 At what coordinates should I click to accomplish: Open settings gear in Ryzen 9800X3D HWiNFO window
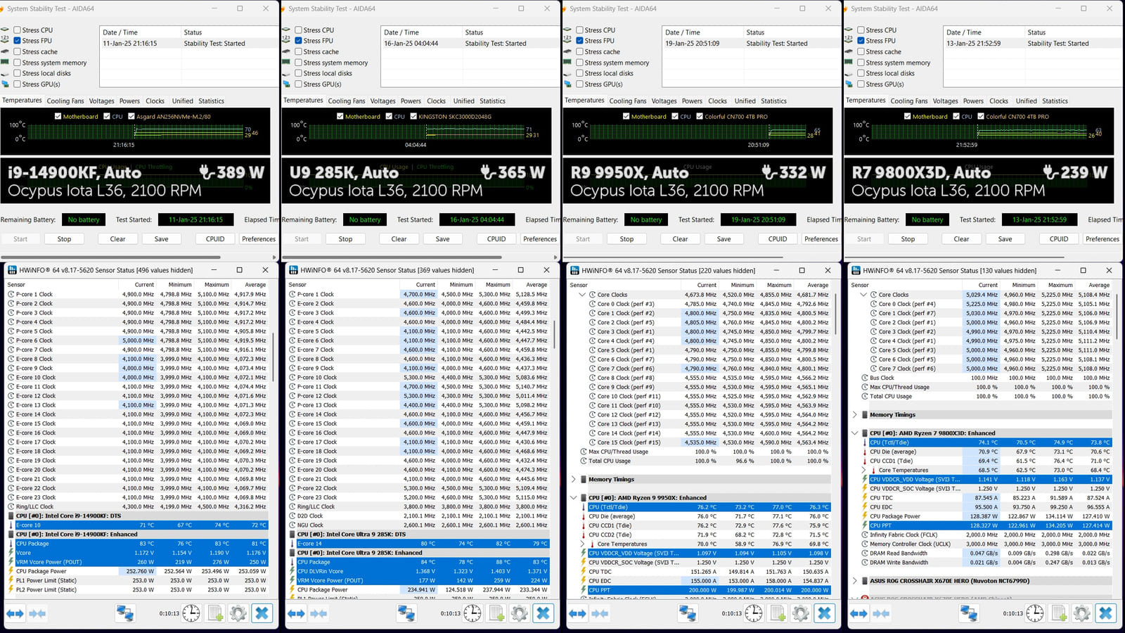coord(1082,613)
